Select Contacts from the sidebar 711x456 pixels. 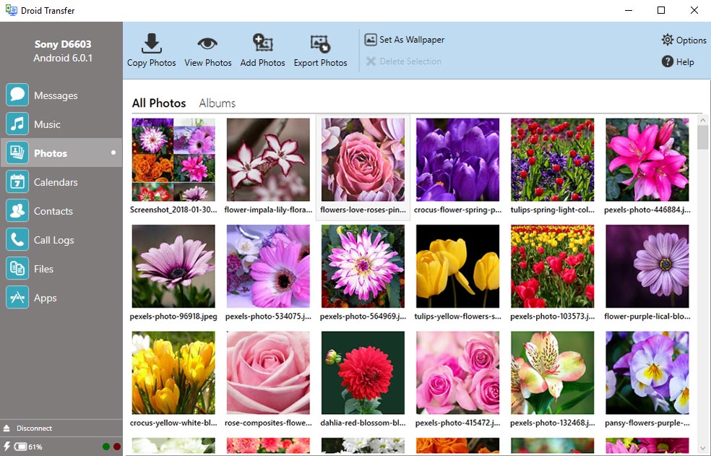tap(54, 210)
